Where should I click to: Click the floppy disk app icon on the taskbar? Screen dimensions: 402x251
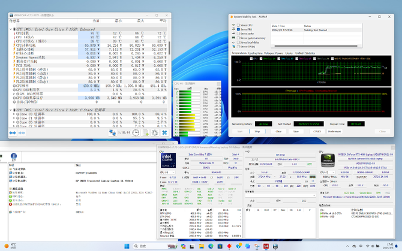click(x=275, y=246)
